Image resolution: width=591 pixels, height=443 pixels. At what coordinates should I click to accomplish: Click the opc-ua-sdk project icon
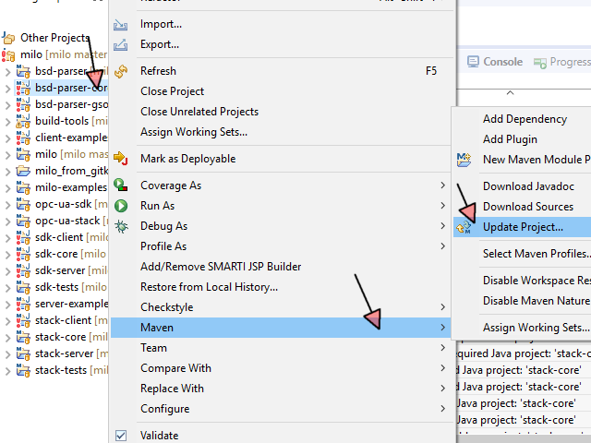(23, 204)
